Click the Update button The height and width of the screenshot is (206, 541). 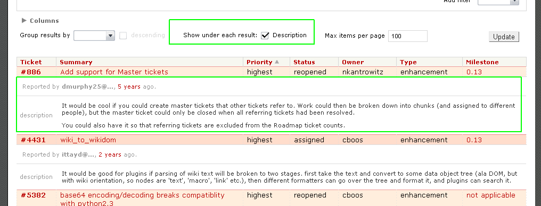(x=504, y=37)
